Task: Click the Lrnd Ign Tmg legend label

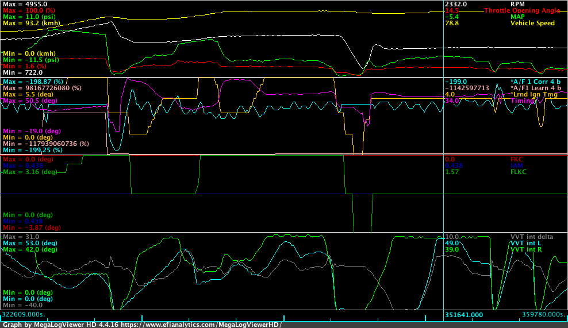Action: coord(534,94)
